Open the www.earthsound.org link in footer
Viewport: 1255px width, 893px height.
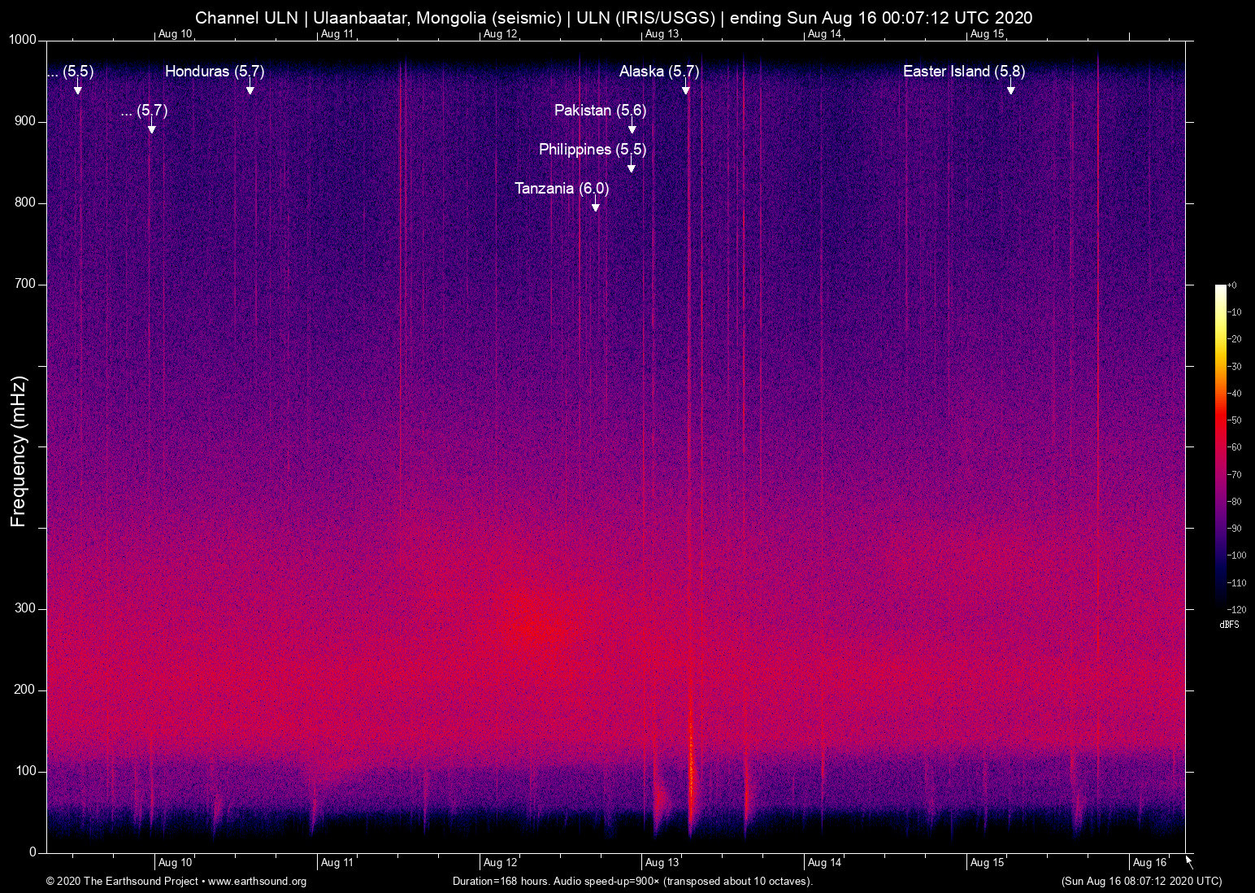257,882
